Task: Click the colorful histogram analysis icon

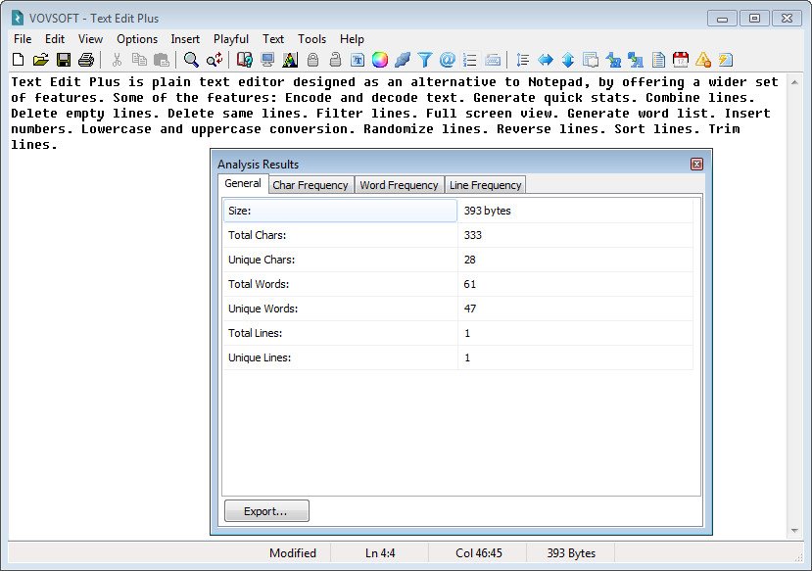Action: [290, 60]
